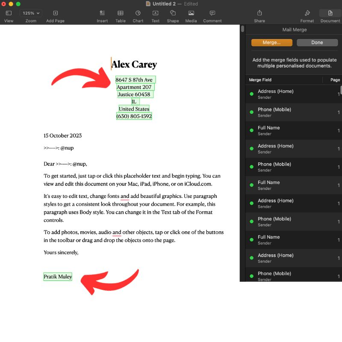Click the Add Page icon
The image size is (342, 342).
click(56, 13)
